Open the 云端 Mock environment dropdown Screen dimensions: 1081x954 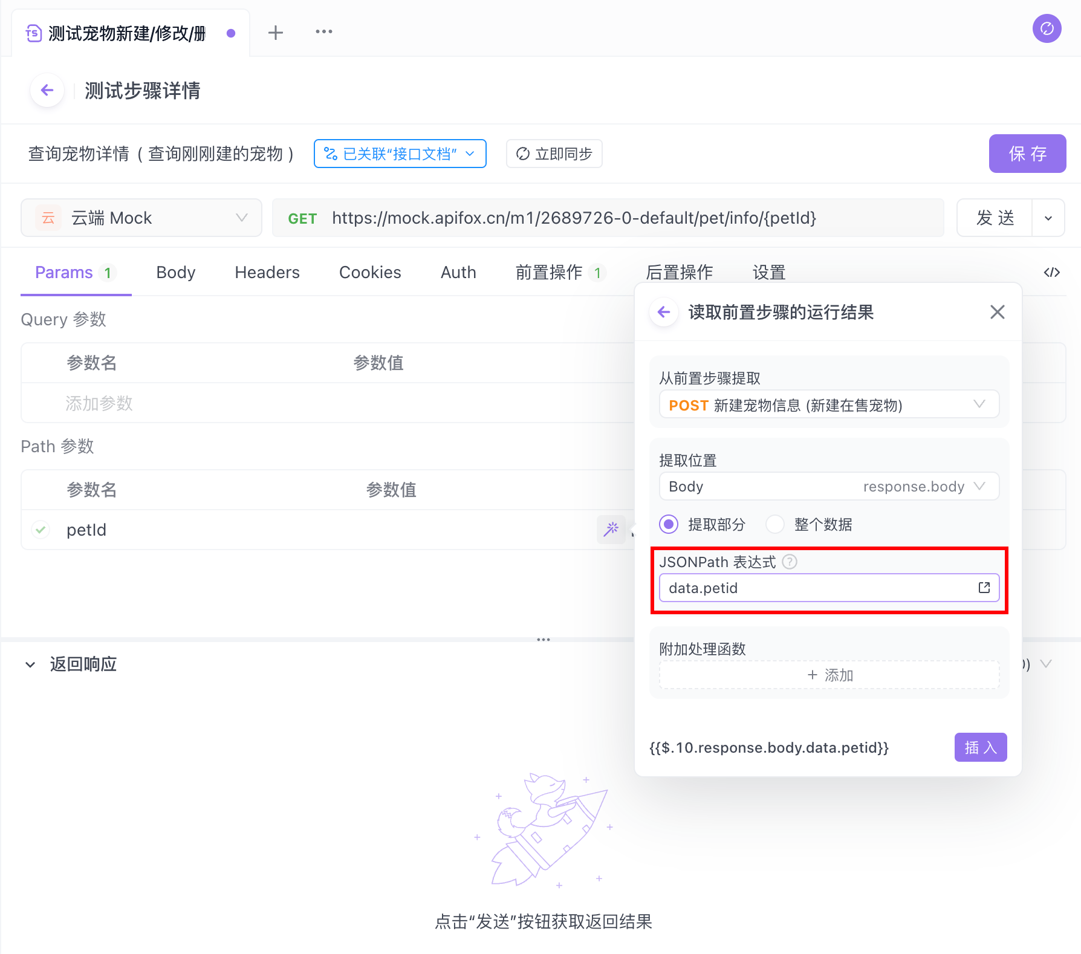click(141, 218)
